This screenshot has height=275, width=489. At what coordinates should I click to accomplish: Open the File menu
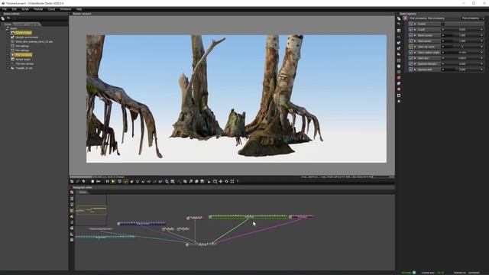(x=5, y=9)
